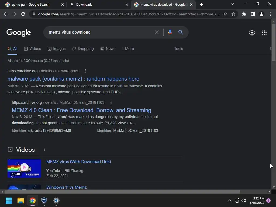Start a voice search with microphone
276x207 pixels.
click(x=170, y=32)
